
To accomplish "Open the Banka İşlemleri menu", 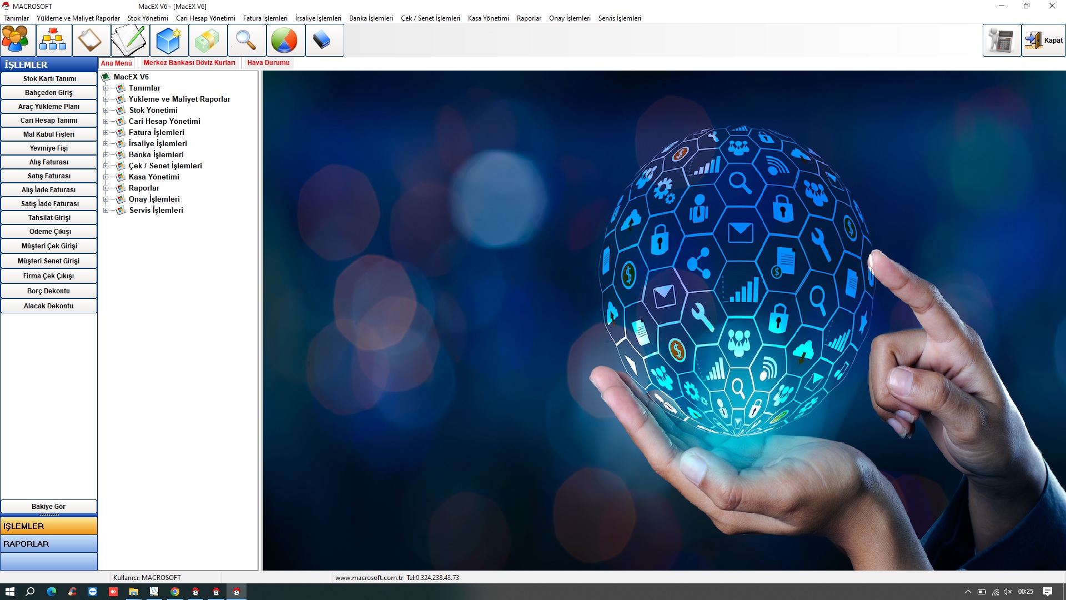I will coord(370,18).
